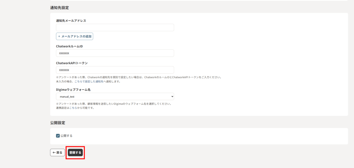This screenshot has height=168, width=354.
Task: Click the 公開設定 section heading
Action: click(x=58, y=123)
